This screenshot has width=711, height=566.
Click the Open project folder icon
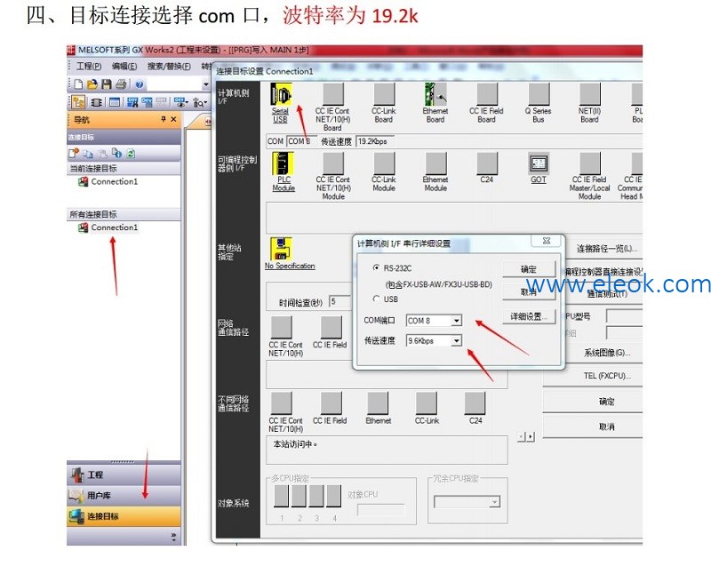92,84
